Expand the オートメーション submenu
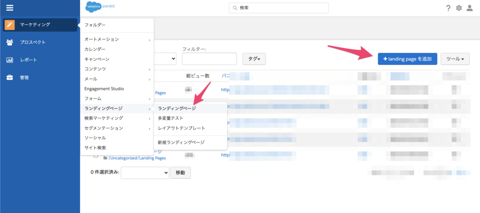Image resolution: width=480 pixels, height=213 pixels. point(117,39)
